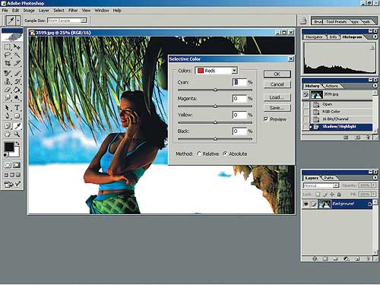Click Cancel in Selective Color dialog
The width and height of the screenshot is (380, 285).
pos(277,84)
